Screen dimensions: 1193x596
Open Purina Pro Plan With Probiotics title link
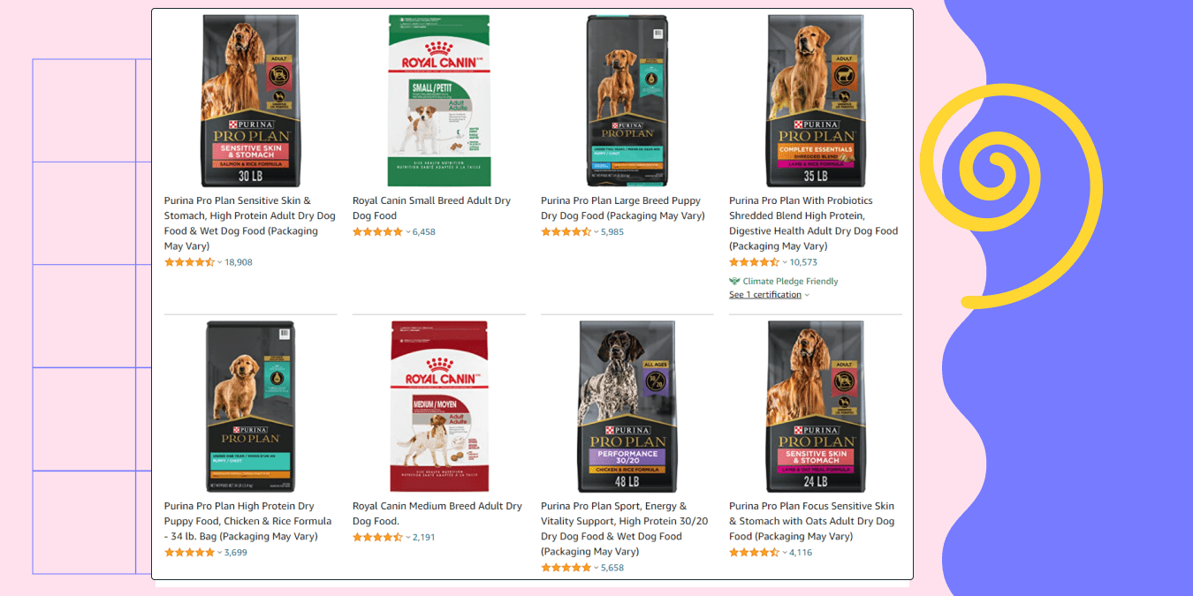[813, 223]
